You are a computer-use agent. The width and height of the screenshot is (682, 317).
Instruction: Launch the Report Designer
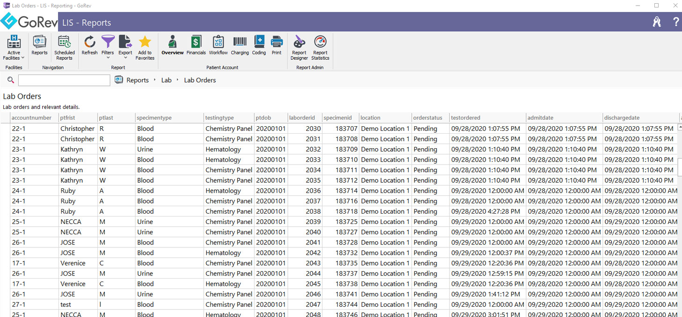(x=299, y=48)
